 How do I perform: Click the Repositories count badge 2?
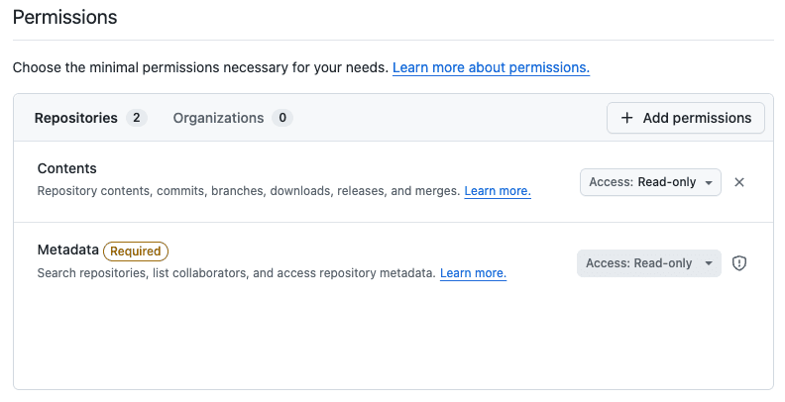pos(136,118)
